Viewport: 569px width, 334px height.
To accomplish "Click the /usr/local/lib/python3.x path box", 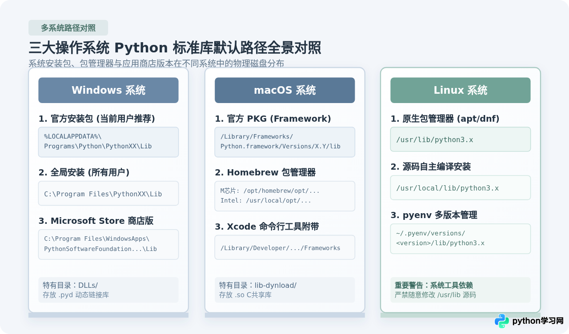I will 461,188.
